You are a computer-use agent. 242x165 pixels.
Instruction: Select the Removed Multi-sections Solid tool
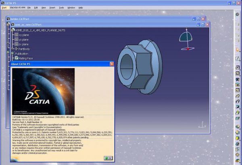pyautogui.click(x=238, y=118)
